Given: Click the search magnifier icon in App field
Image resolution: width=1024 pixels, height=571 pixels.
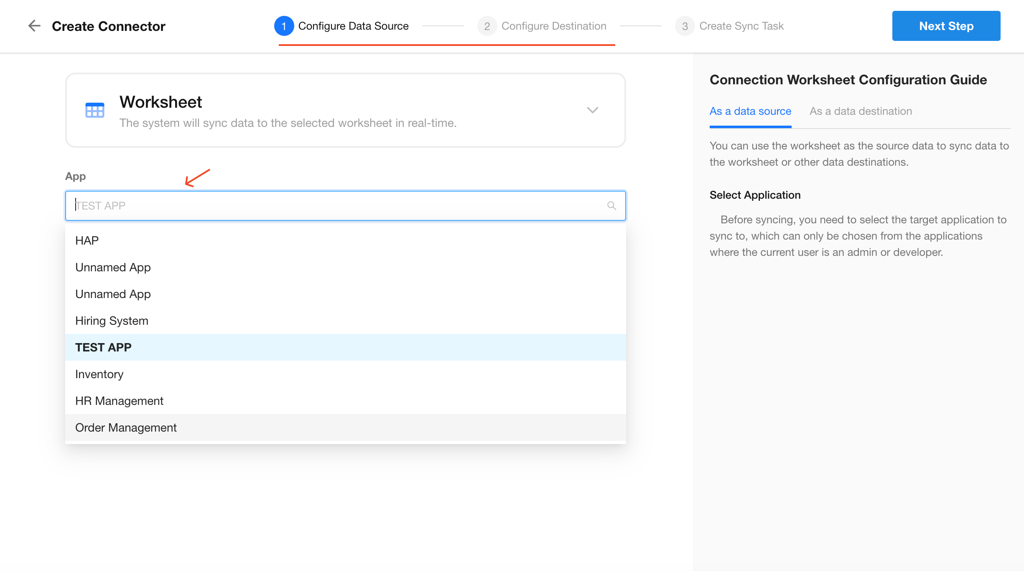Looking at the screenshot, I should pyautogui.click(x=611, y=205).
